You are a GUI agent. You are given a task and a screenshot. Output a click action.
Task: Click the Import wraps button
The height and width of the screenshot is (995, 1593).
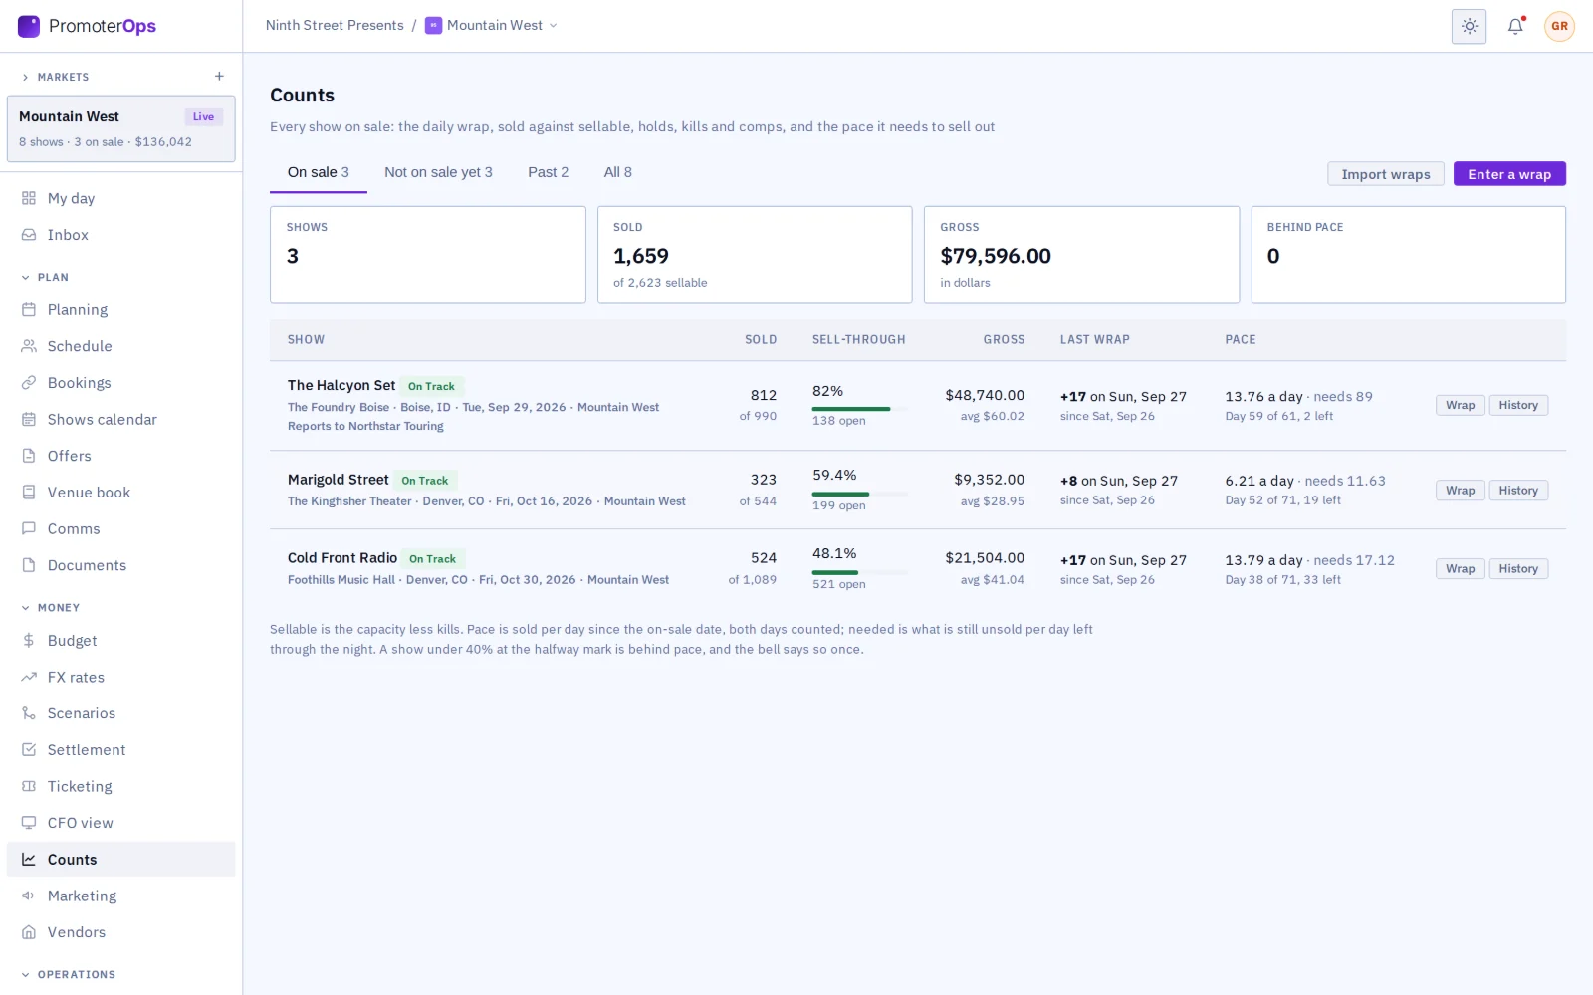click(x=1386, y=174)
